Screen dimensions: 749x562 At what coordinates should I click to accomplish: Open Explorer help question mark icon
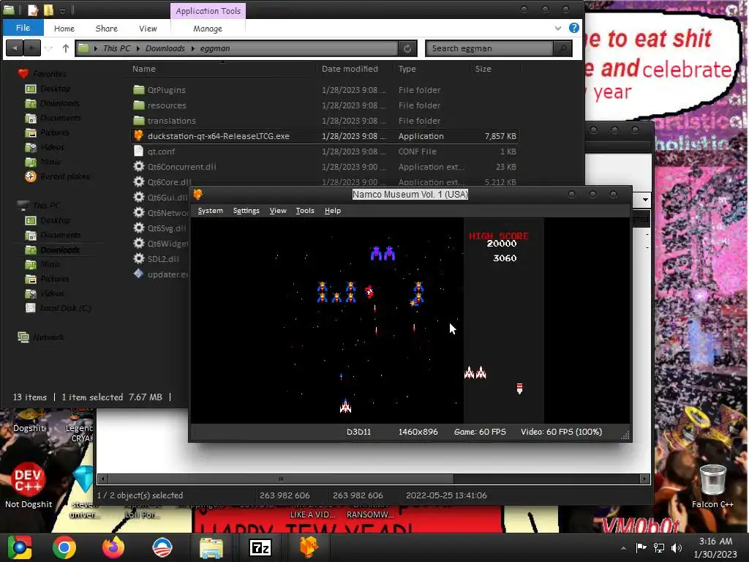coord(573,29)
